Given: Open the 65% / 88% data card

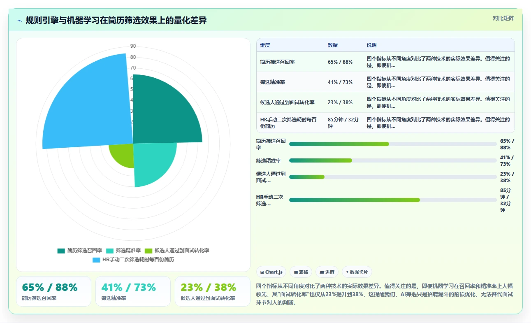Looking at the screenshot, I should click(53, 291).
